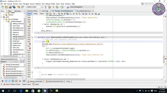Image resolution: width=167 pixels, height=93 pixels.
Task: Click the hint bulb on line 397
Action: pos(30,24)
